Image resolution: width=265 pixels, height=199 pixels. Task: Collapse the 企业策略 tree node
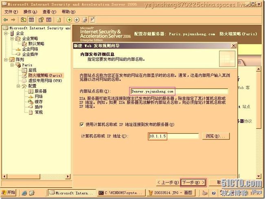[x=12, y=39]
